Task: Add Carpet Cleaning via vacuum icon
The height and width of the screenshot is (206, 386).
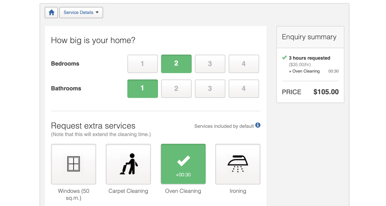Action: tap(128, 164)
